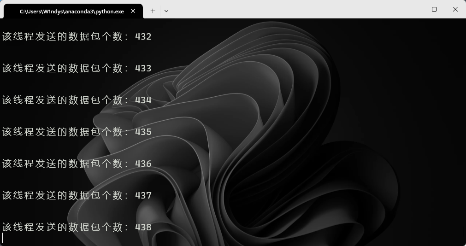Click the number 434 in the output
The image size is (466, 246).
143,100
